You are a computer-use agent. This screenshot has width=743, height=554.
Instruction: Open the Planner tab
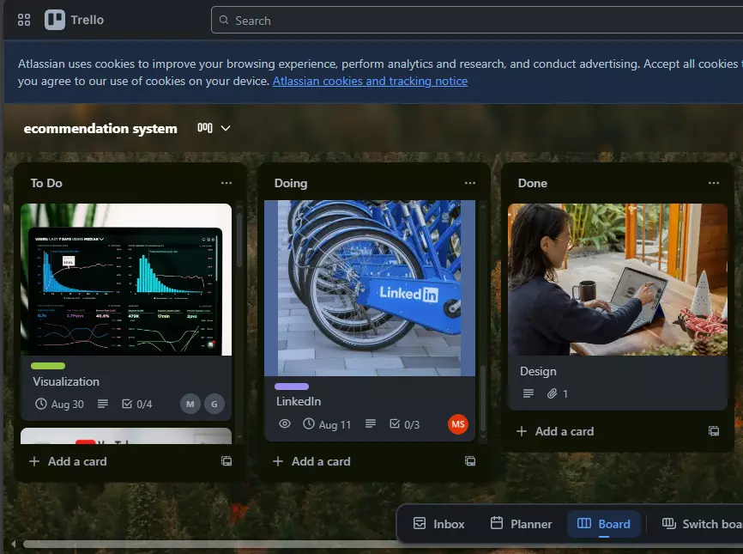[x=522, y=524]
